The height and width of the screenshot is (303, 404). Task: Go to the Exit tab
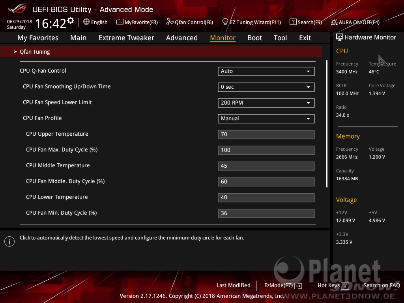point(305,38)
